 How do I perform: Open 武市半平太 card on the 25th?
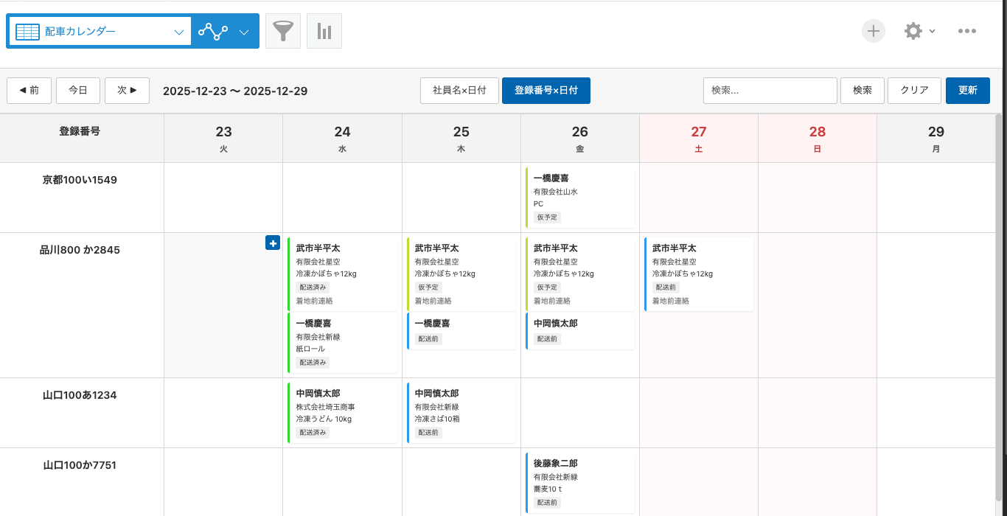click(461, 274)
